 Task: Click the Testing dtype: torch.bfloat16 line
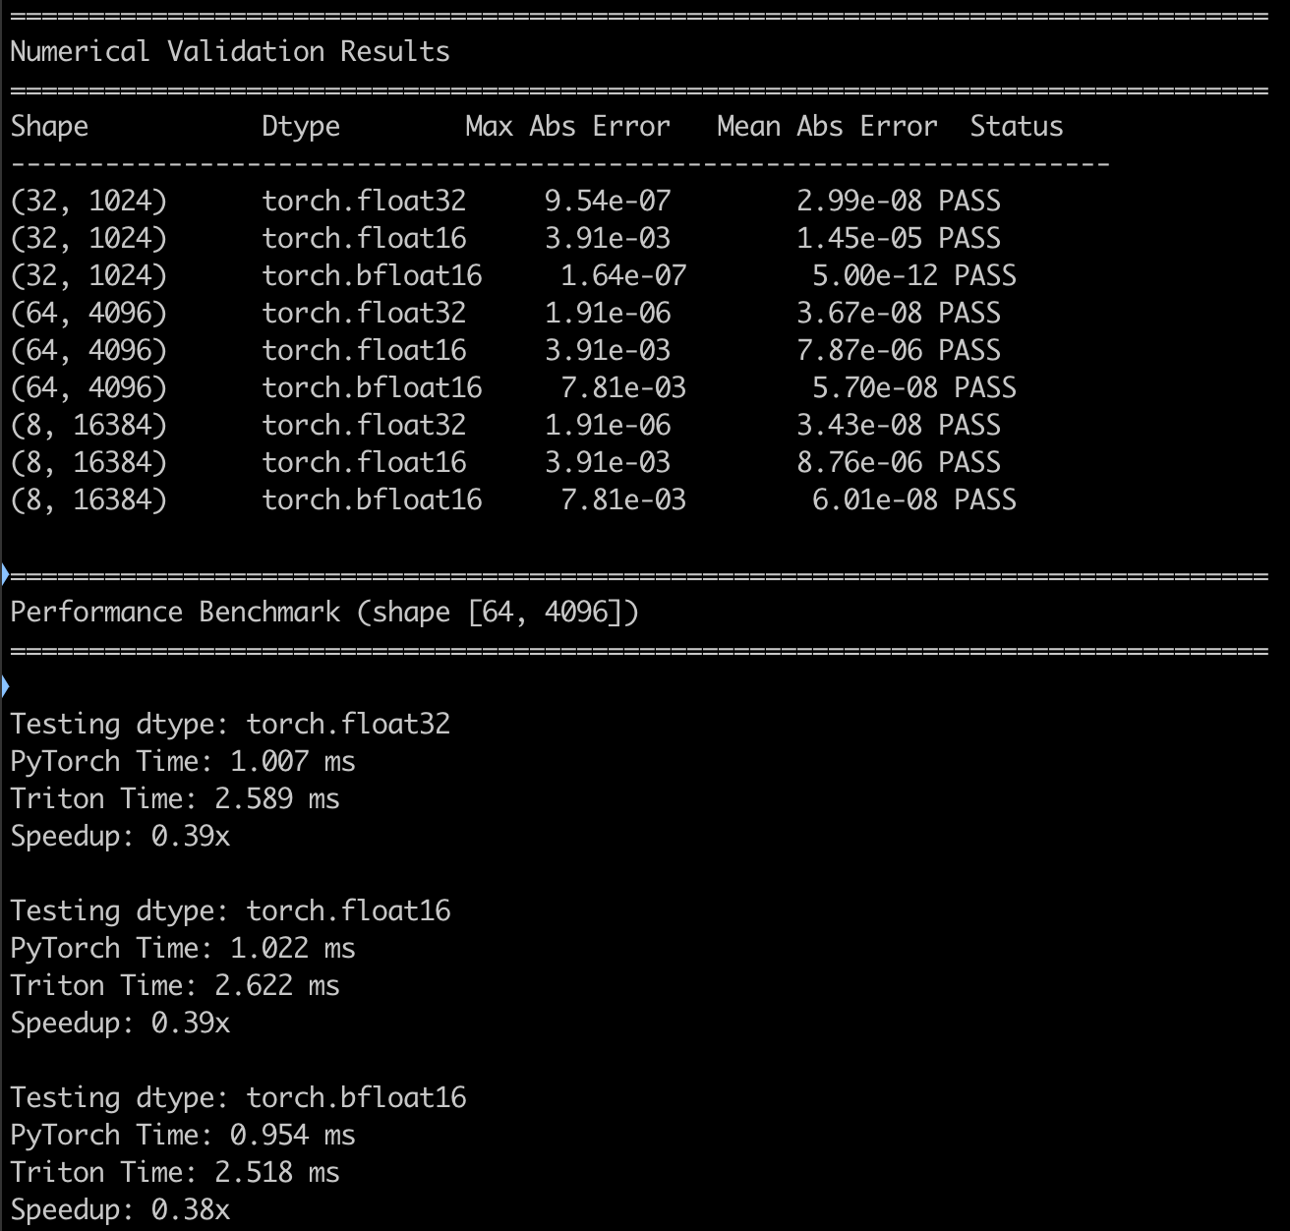(238, 1097)
